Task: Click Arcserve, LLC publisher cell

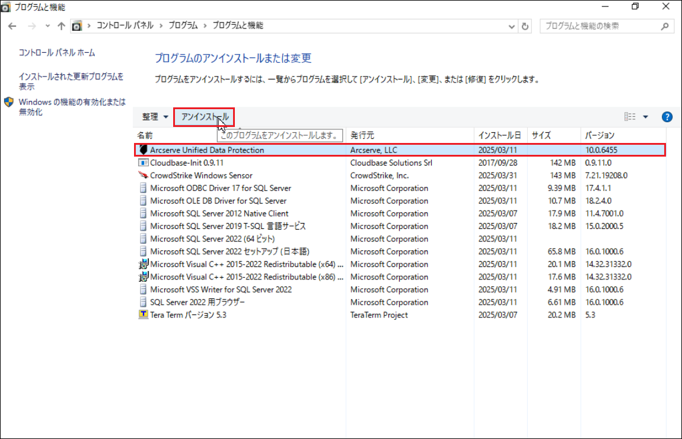Action: pos(374,150)
